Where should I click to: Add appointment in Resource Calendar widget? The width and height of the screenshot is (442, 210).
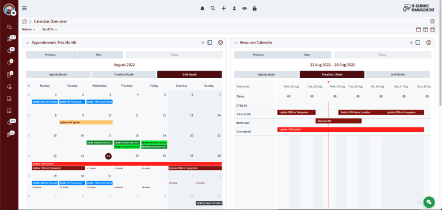[x=411, y=42]
